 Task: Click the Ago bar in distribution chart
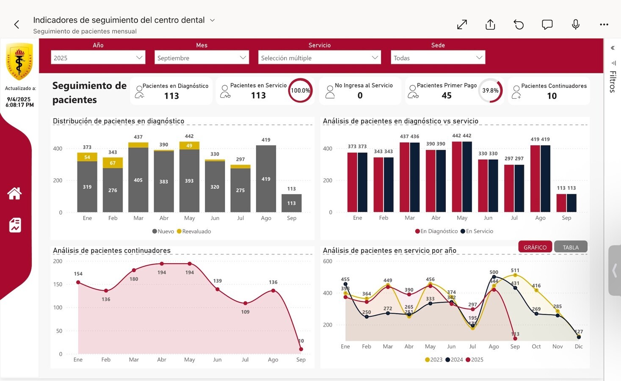point(266,179)
